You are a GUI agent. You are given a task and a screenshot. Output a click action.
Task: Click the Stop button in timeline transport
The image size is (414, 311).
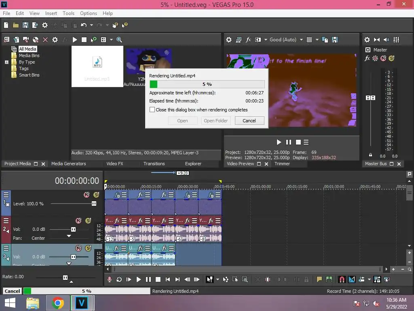(158, 279)
